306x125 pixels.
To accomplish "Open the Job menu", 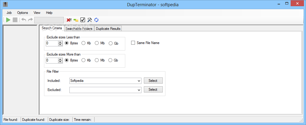I will pos(9,13).
